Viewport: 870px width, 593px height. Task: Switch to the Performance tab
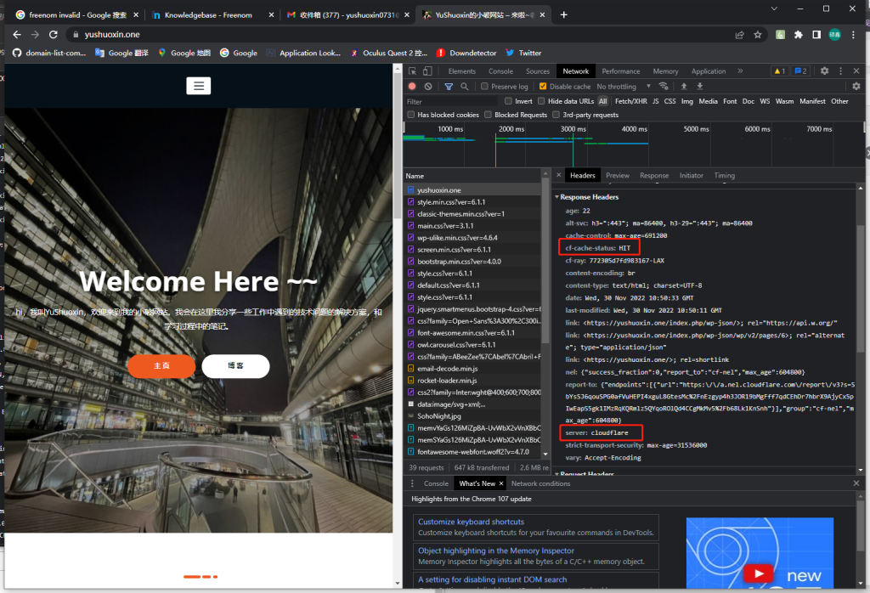coord(621,71)
